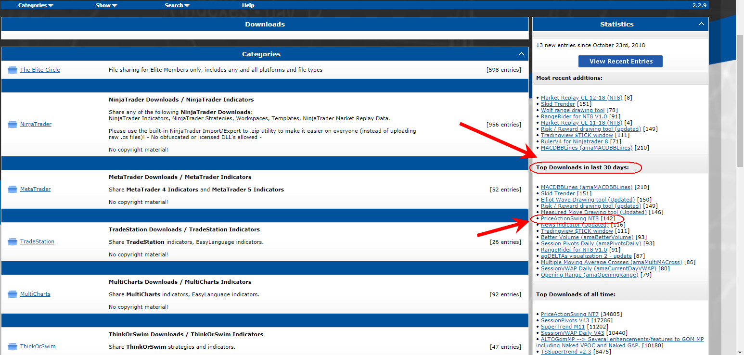This screenshot has width=744, height=355.
Task: Open the PriceActionSwing NT8 link
Action: pyautogui.click(x=570, y=218)
